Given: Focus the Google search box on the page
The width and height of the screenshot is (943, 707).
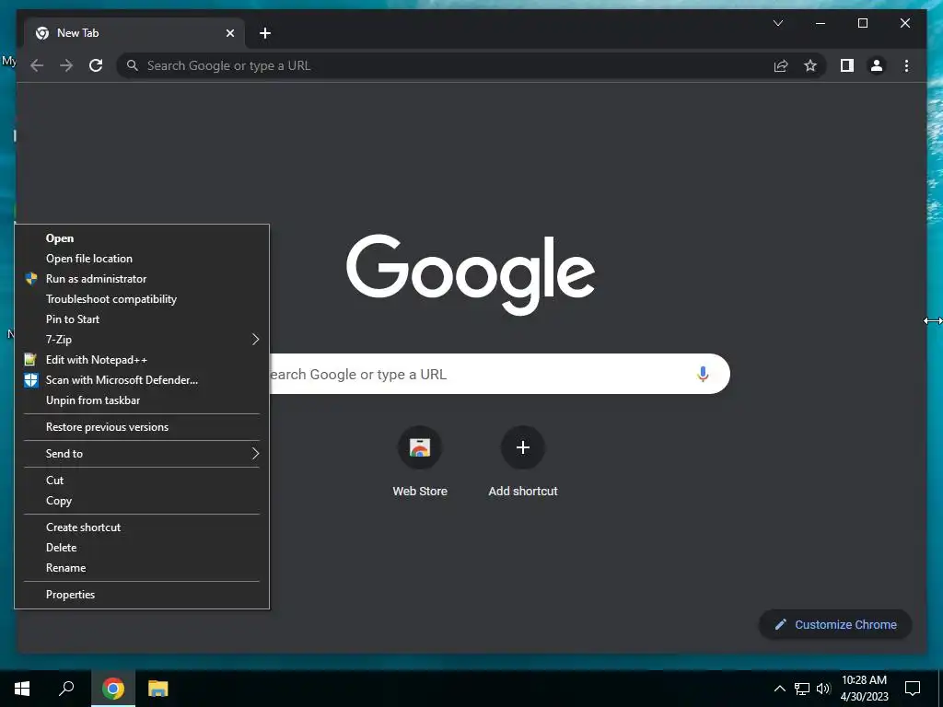Looking at the screenshot, I should (498, 374).
